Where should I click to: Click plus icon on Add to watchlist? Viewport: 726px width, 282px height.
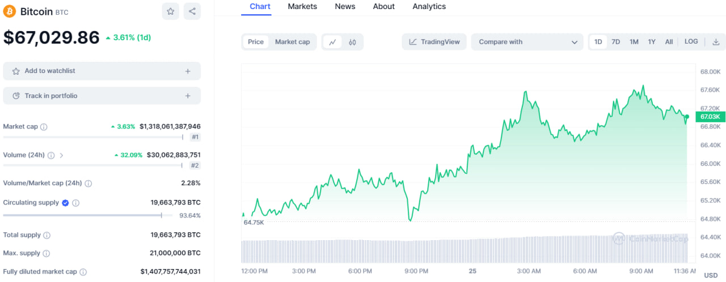pyautogui.click(x=188, y=71)
